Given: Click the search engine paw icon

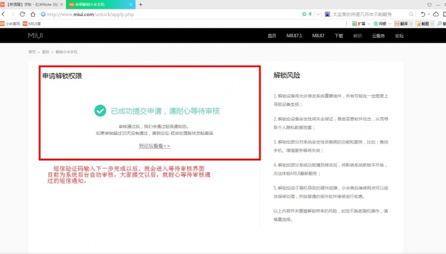Looking at the screenshot, I should tap(328, 14).
